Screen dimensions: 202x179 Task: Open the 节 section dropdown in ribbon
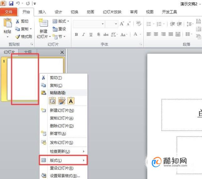(x=59, y=37)
